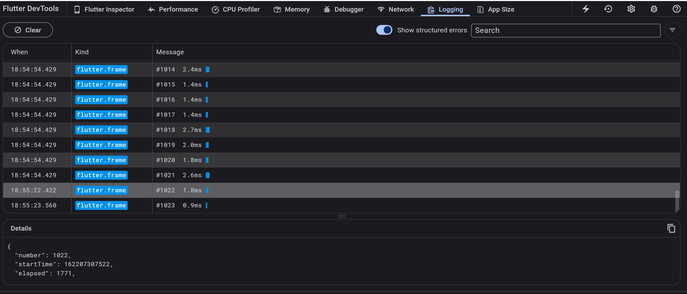
Task: Open the Debugger tab
Action: tap(343, 9)
